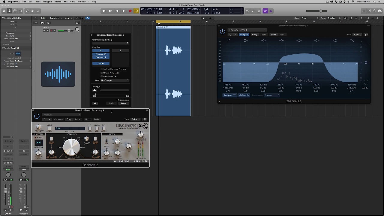
Task: Add a new track with the plus button
Action: coord(36,23)
